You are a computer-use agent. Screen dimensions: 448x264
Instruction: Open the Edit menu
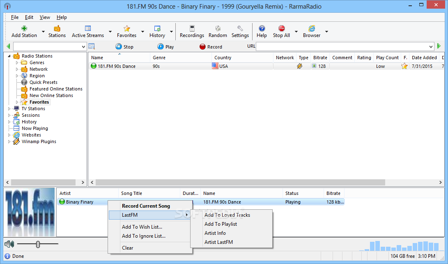pyautogui.click(x=29, y=17)
